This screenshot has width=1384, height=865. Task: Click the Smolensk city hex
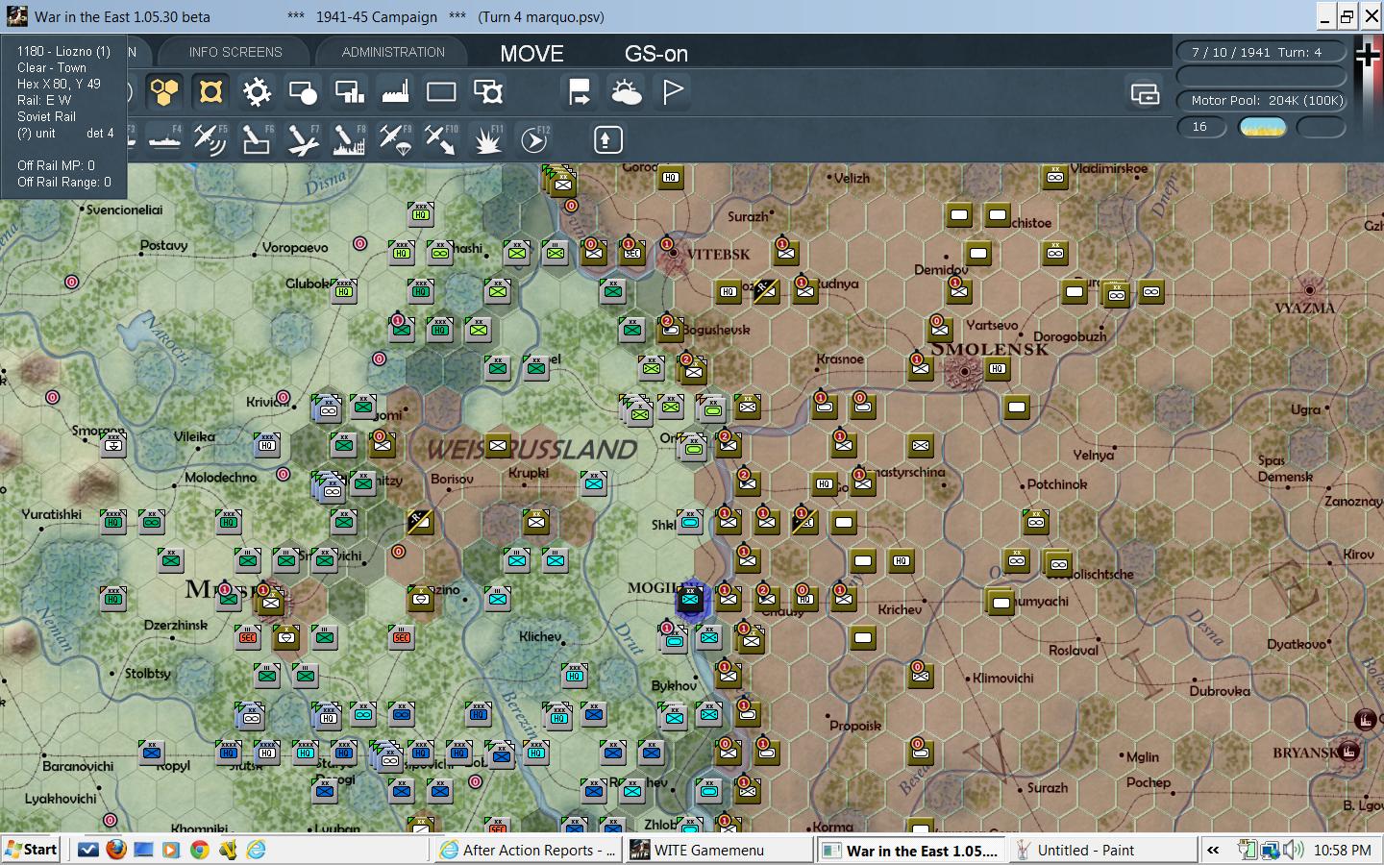point(964,372)
